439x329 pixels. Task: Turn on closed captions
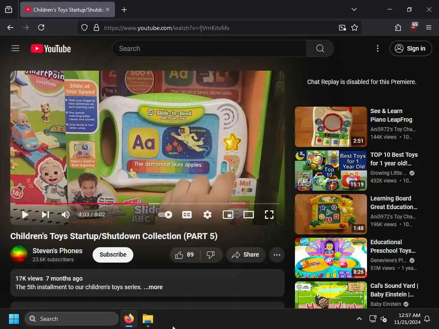click(x=187, y=215)
